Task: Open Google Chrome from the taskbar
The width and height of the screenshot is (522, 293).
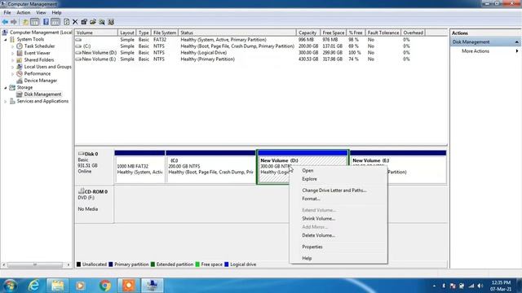Action: point(105,286)
